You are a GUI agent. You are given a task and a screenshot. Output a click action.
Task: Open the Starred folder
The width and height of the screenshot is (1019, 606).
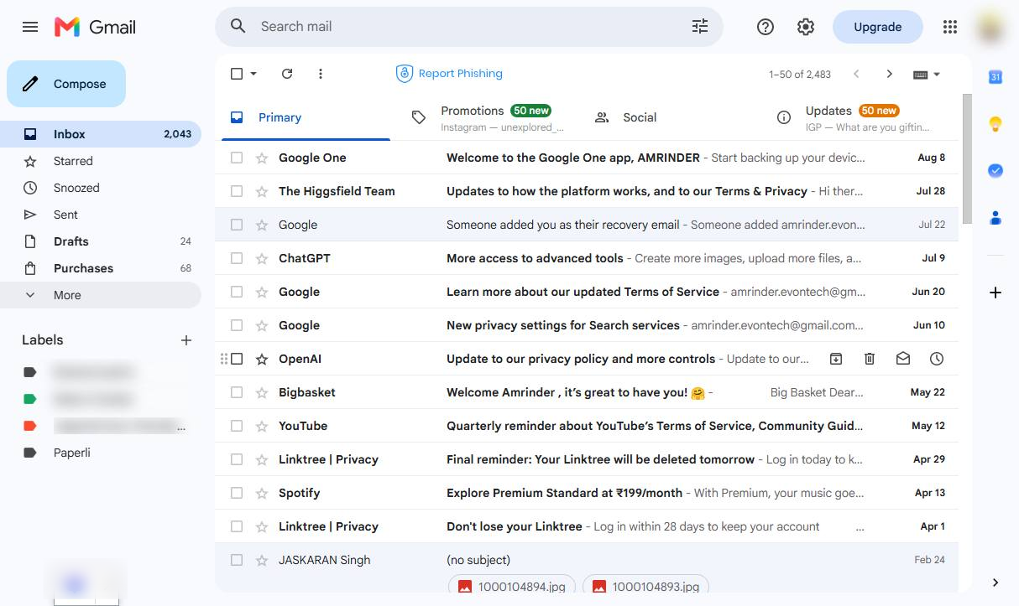tap(101, 161)
